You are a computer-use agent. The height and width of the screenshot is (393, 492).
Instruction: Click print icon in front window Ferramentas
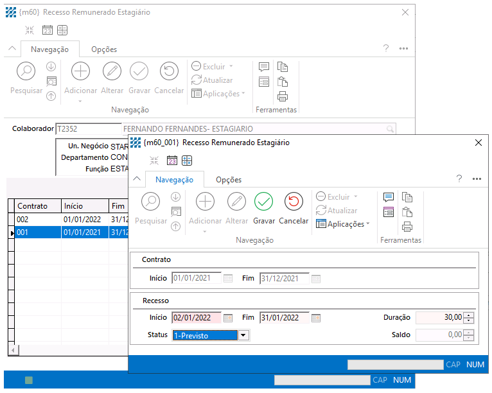[407, 227]
